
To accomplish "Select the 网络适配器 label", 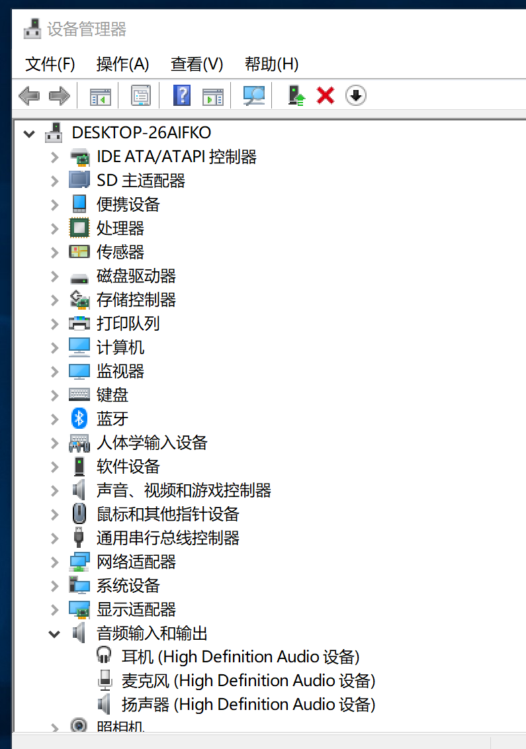I will tap(136, 562).
